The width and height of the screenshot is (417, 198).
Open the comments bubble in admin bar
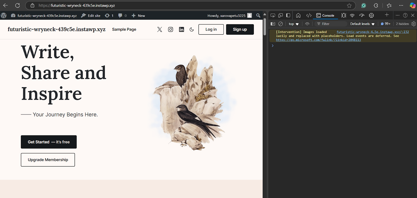click(122, 16)
